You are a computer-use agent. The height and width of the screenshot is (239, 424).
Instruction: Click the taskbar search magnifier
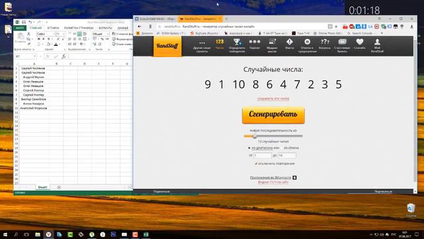pos(16,234)
